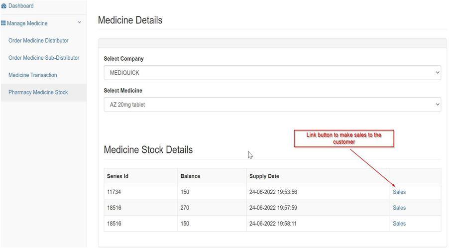Select the row with supply date 19:57:59
Image resolution: width=449 pixels, height=248 pixels.
tap(272, 208)
